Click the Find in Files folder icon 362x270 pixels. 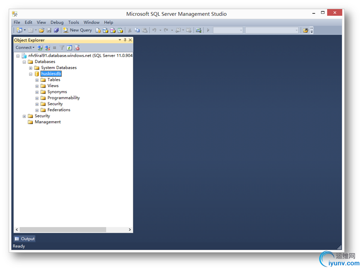[306, 30]
